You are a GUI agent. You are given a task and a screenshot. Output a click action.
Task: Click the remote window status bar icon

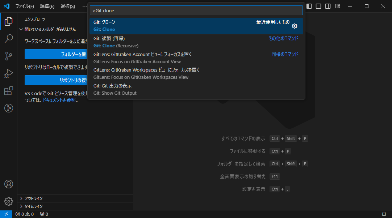(x=6, y=214)
